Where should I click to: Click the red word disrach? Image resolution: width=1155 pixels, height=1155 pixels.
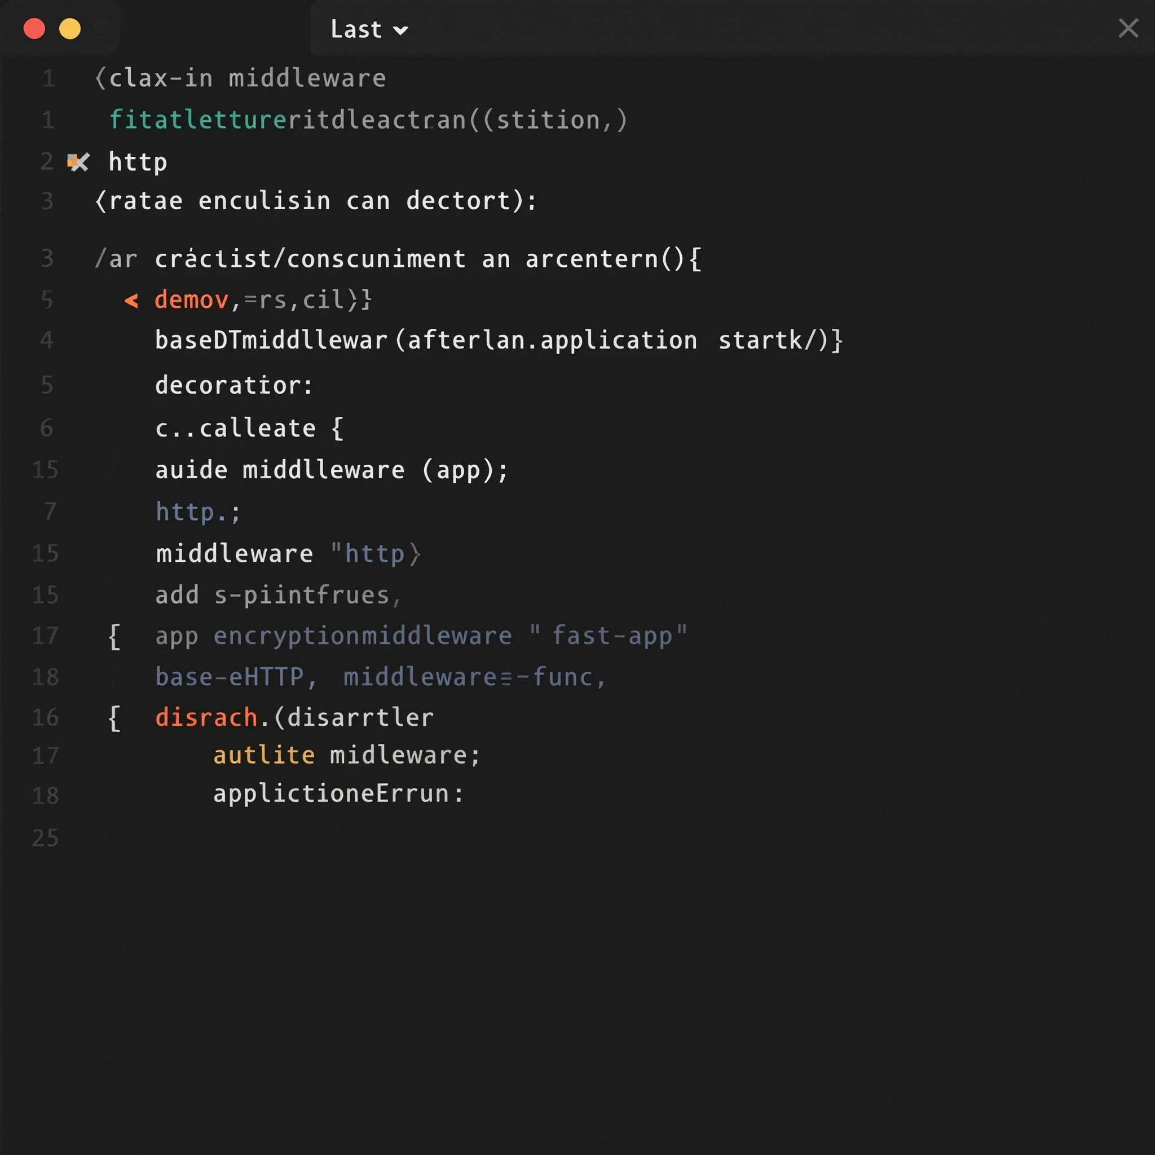click(206, 717)
